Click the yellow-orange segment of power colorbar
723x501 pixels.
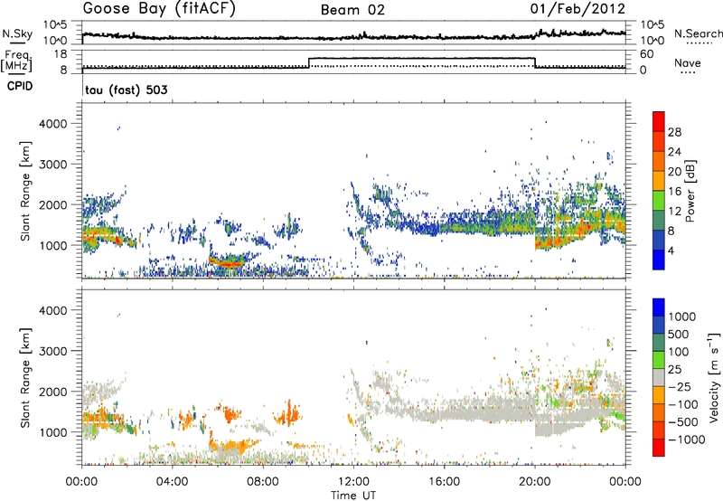(x=659, y=181)
